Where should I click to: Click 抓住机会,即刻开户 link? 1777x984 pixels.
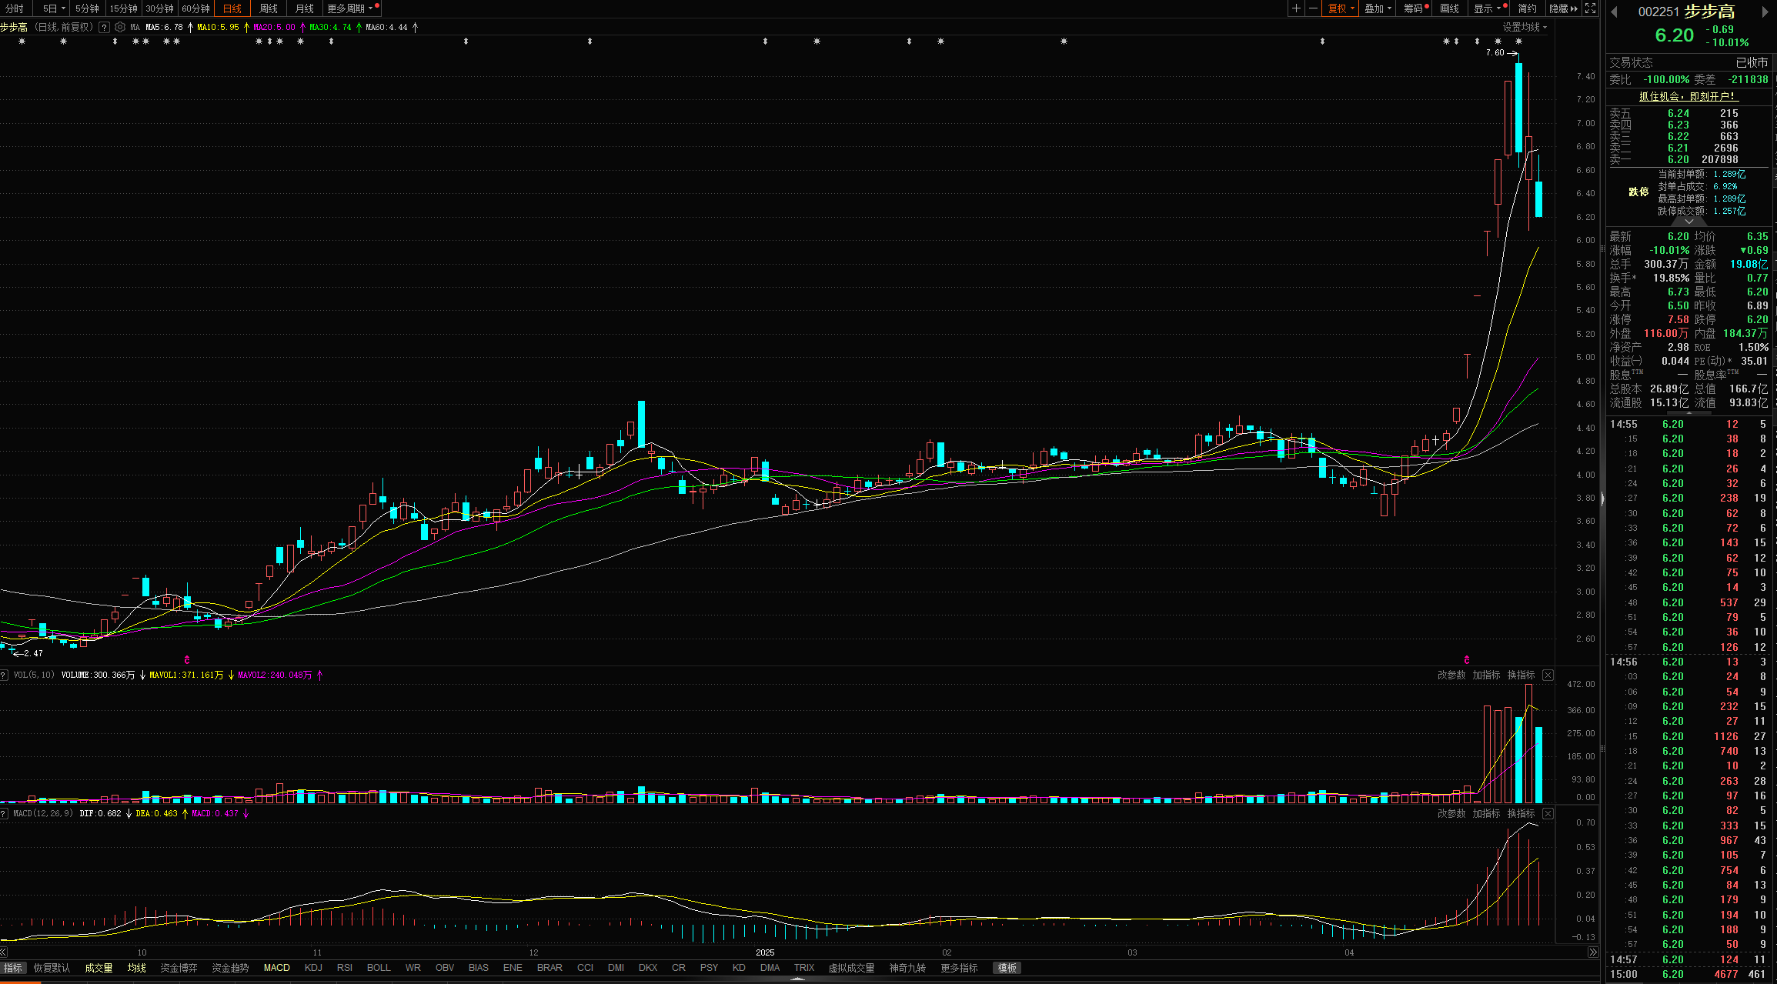point(1688,96)
